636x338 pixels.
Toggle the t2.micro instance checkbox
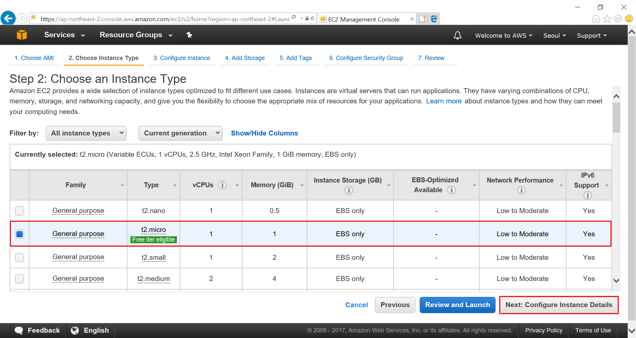click(20, 234)
